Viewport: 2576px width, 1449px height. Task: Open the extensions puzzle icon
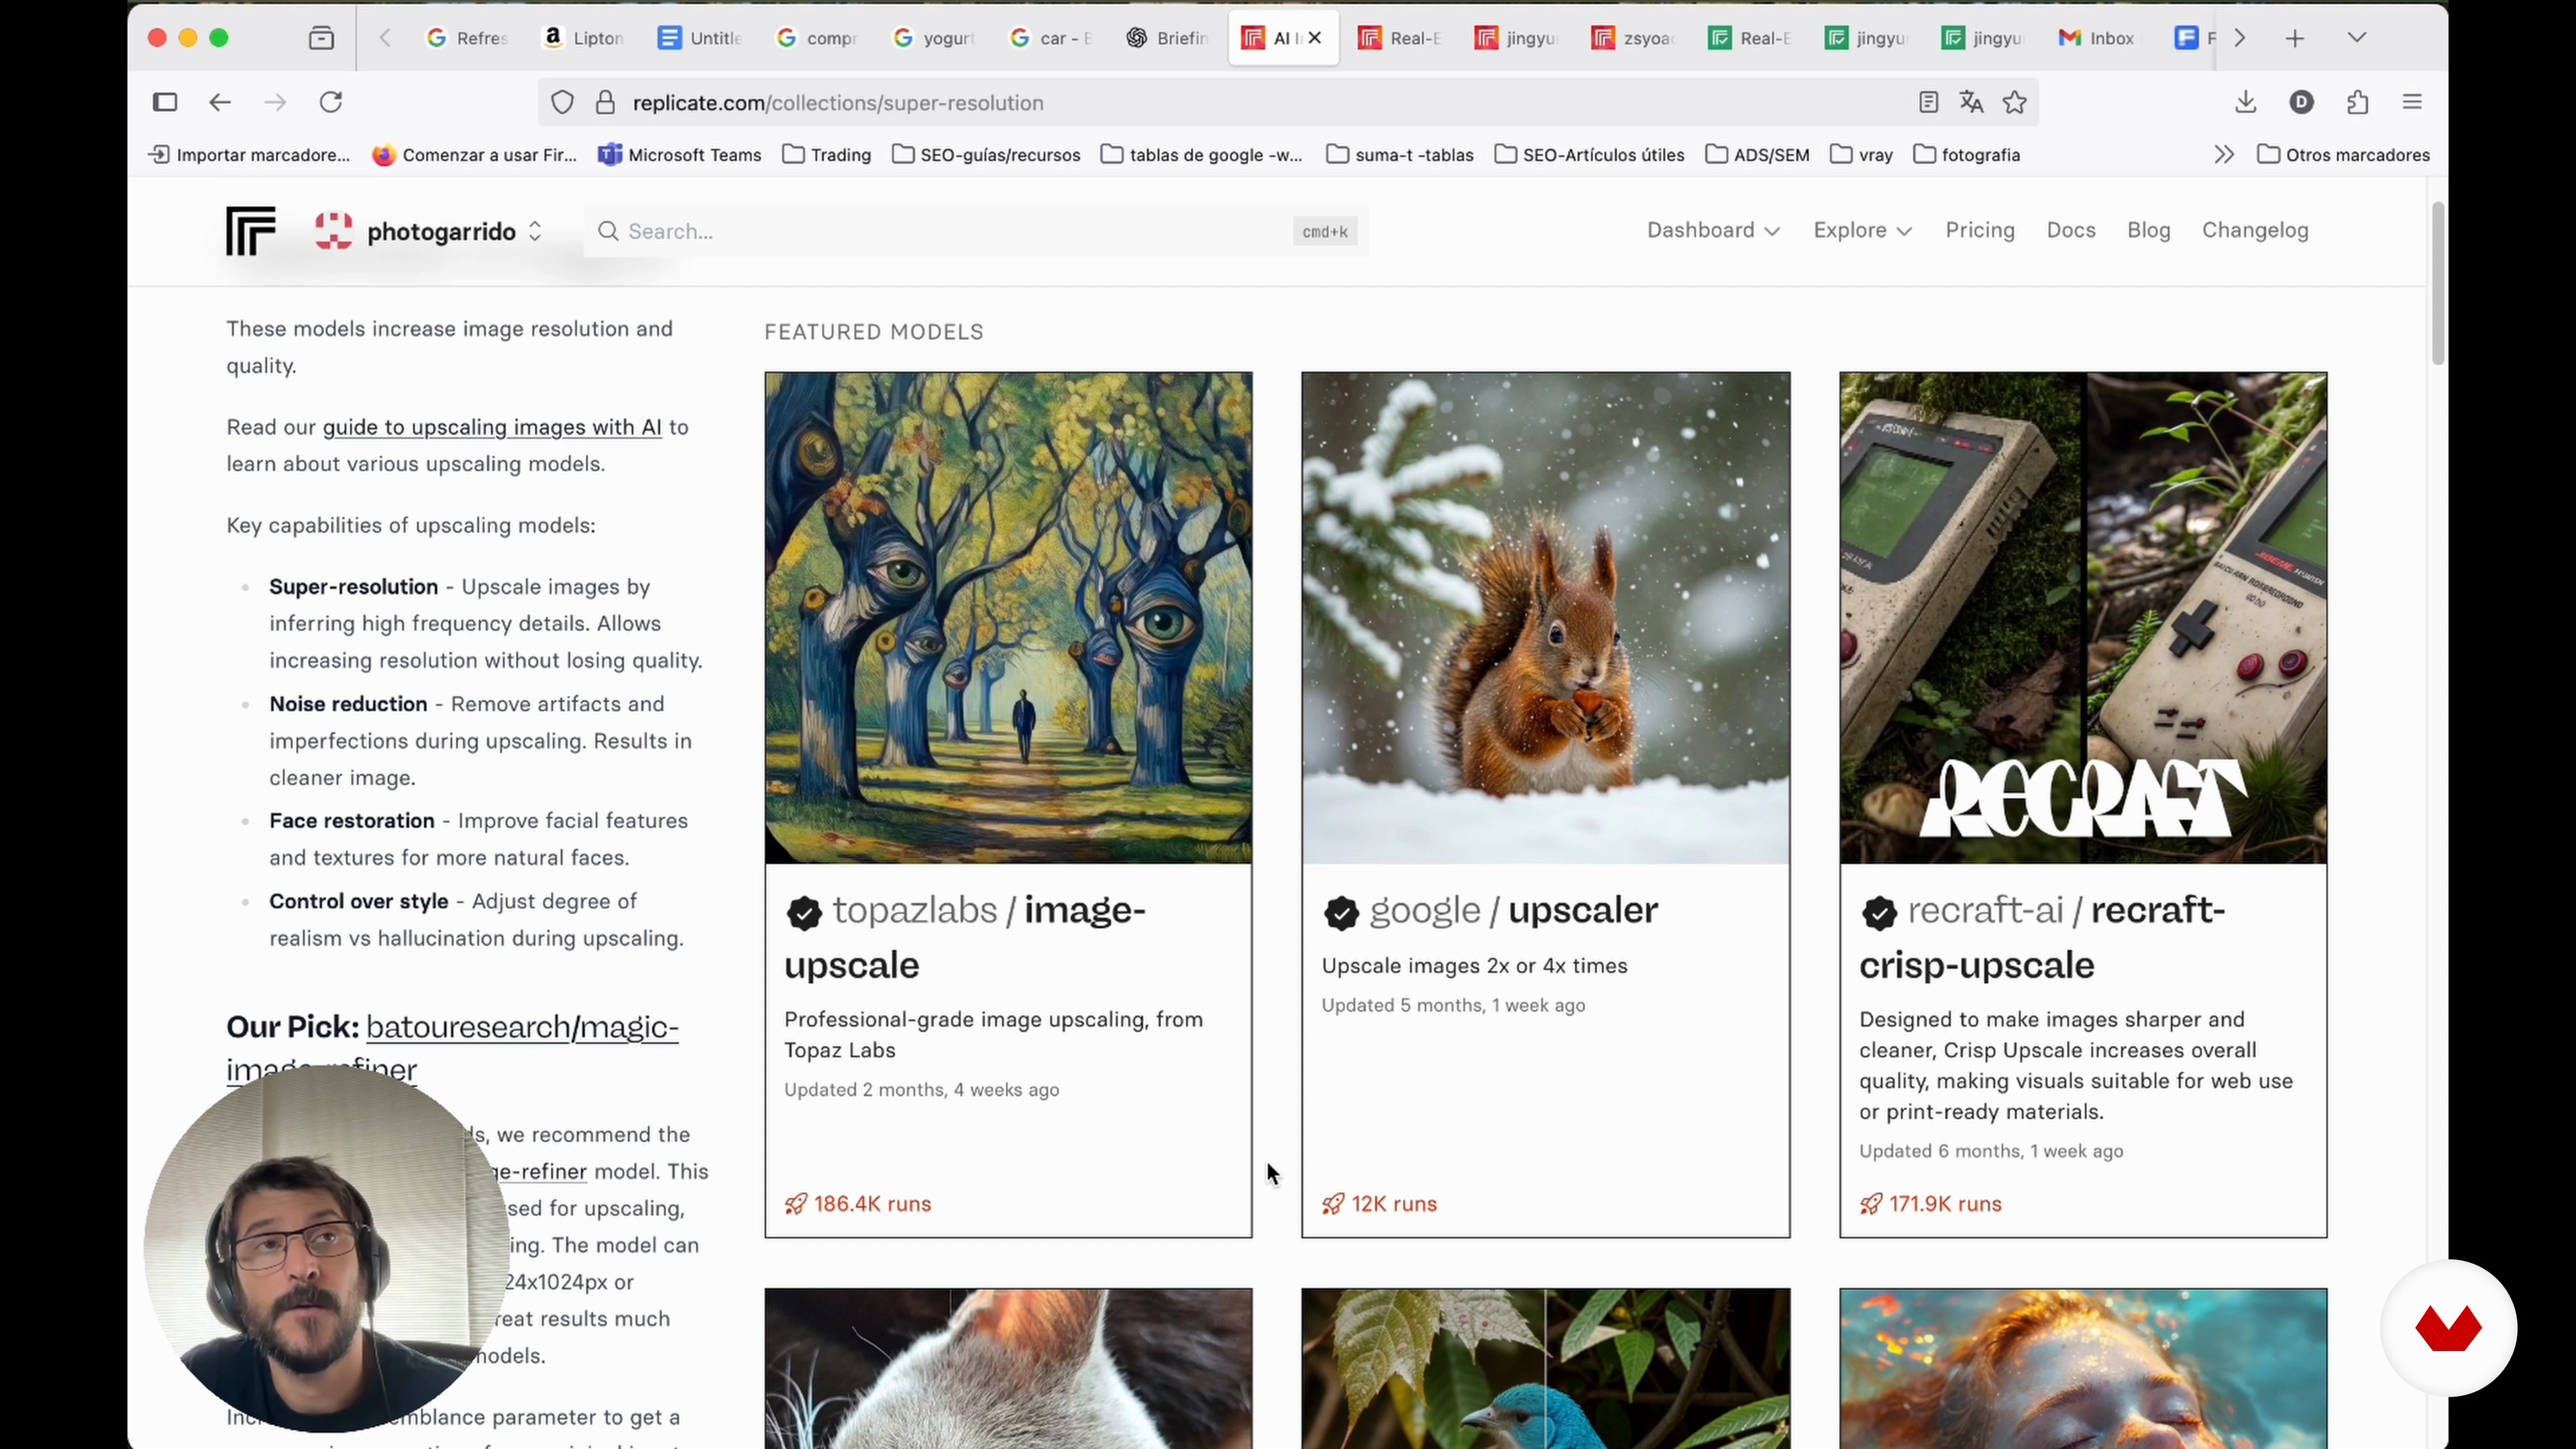click(2357, 102)
